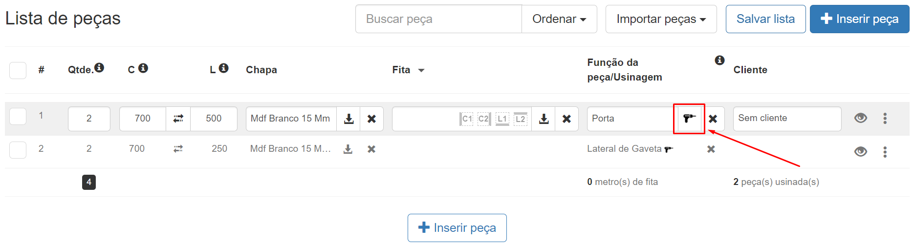914x245 pixels.
Task: Open the Ordenar dropdown
Action: click(x=559, y=19)
